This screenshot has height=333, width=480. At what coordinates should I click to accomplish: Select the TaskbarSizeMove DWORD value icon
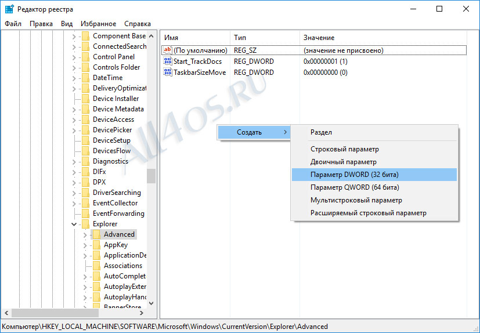pyautogui.click(x=168, y=73)
